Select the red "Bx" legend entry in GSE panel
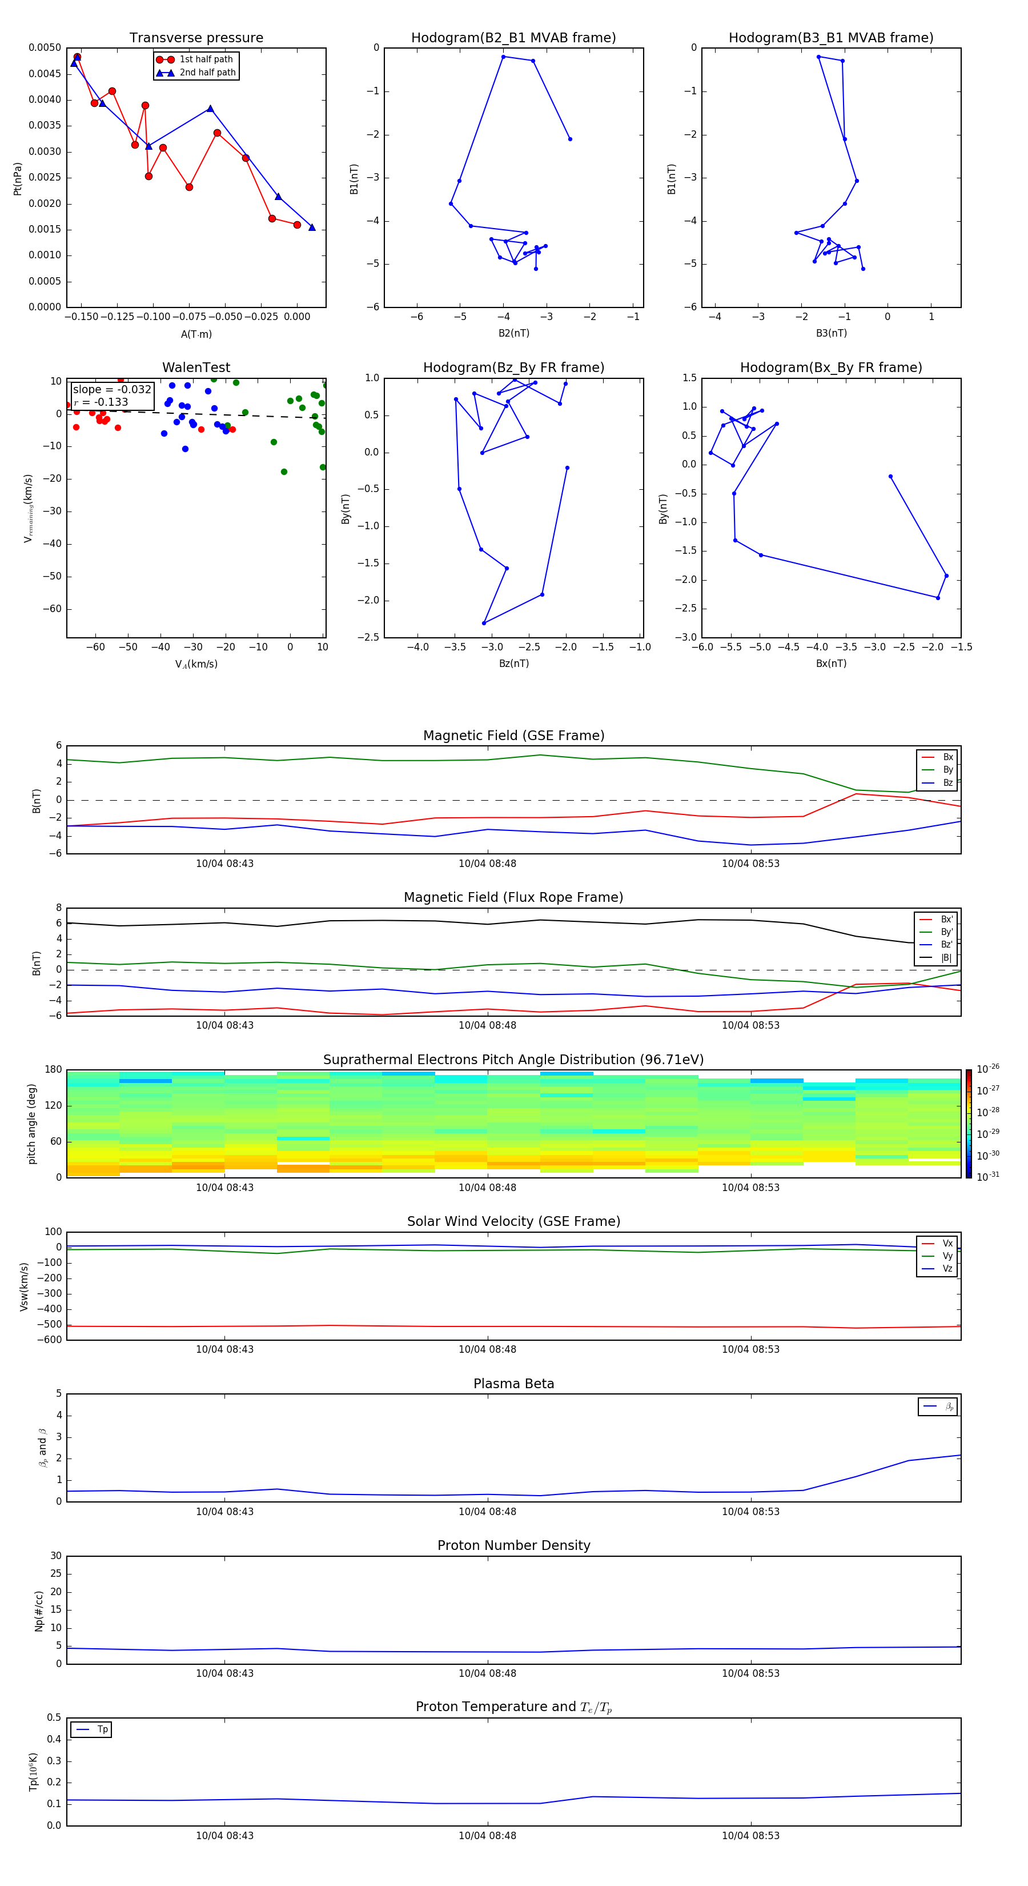 click(x=937, y=757)
